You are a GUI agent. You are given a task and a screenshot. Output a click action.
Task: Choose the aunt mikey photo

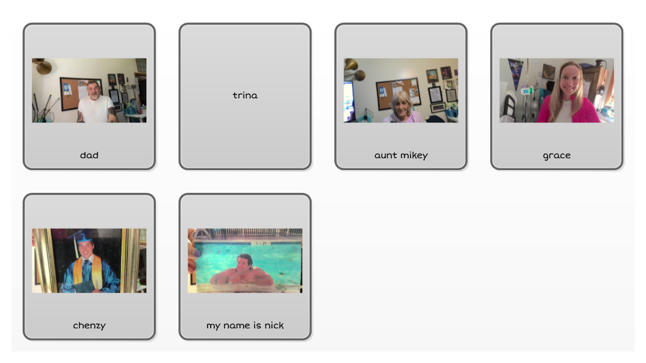[401, 90]
